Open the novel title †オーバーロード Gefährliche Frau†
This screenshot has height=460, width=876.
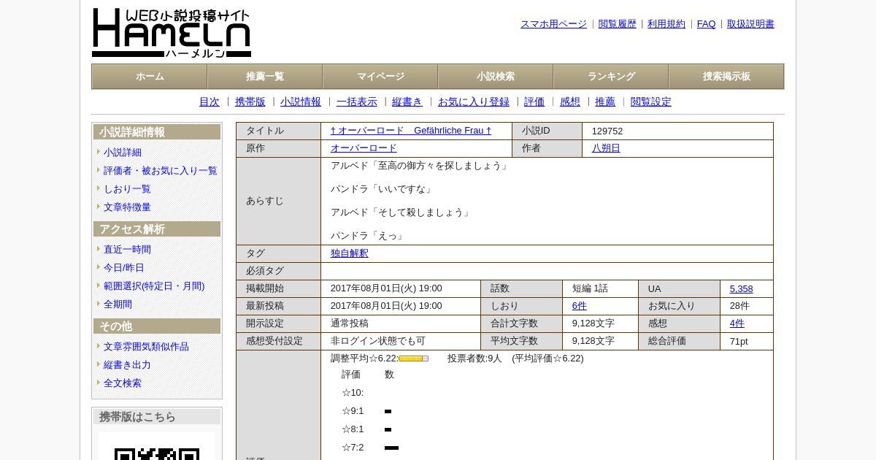pos(411,131)
